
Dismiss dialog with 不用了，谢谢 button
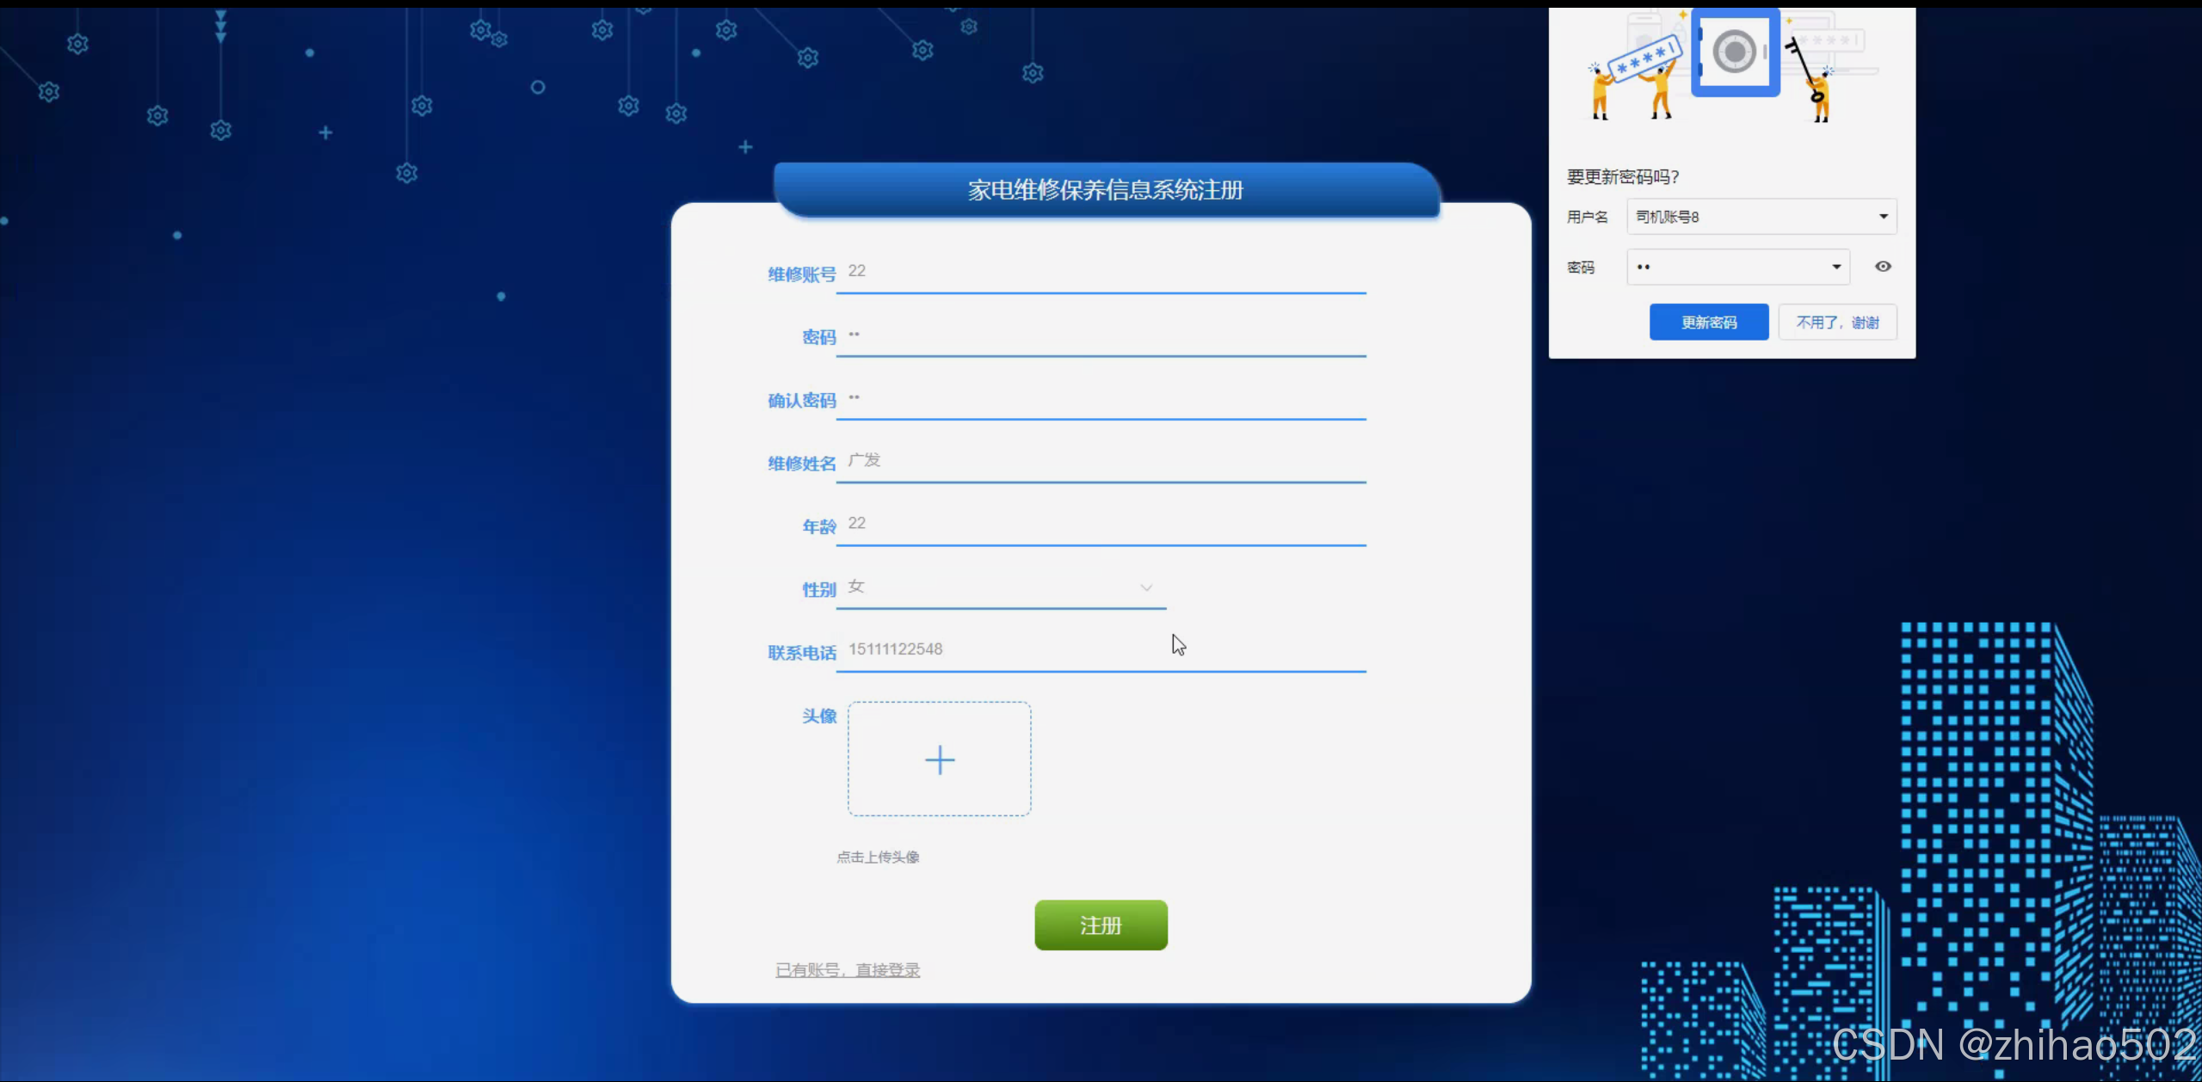pos(1836,322)
